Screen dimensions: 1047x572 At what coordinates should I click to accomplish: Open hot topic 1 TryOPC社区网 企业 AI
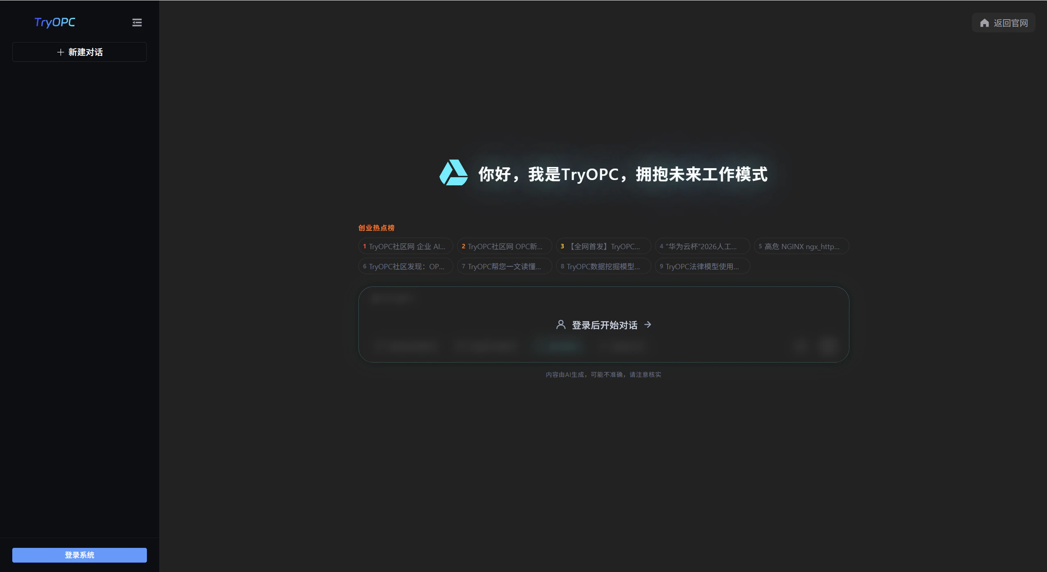(x=405, y=246)
